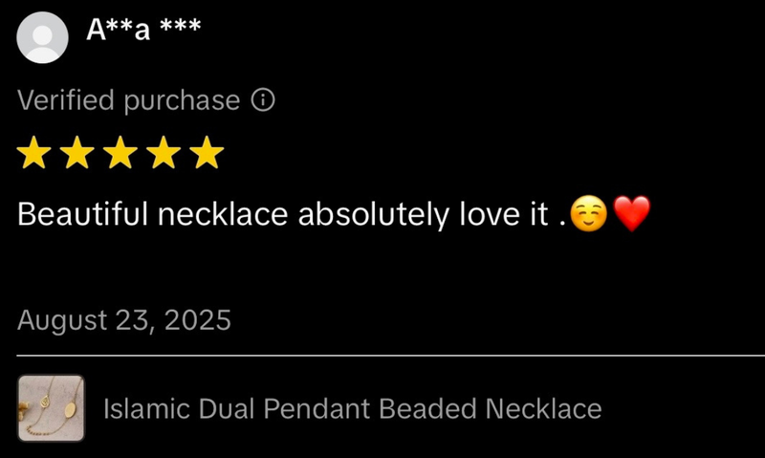Click the word 'necklace' in review
Viewport: 765px width, 458px height.
[223, 214]
